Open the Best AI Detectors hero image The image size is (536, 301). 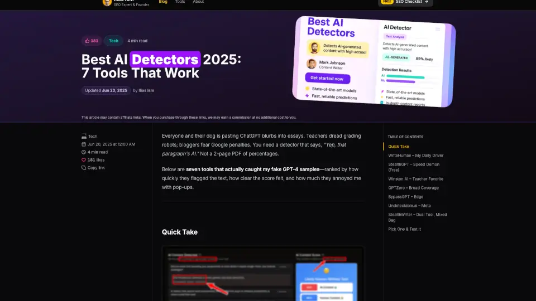[x=374, y=61]
